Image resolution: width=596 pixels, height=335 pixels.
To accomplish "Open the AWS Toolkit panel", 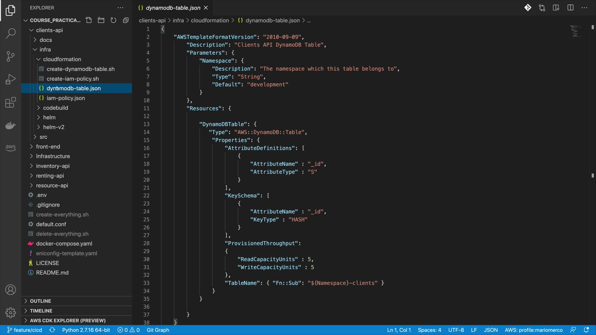I will (11, 148).
